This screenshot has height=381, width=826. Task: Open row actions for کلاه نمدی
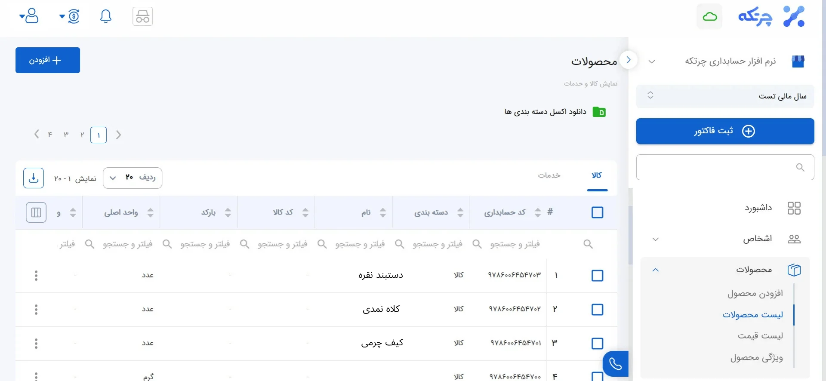(36, 310)
